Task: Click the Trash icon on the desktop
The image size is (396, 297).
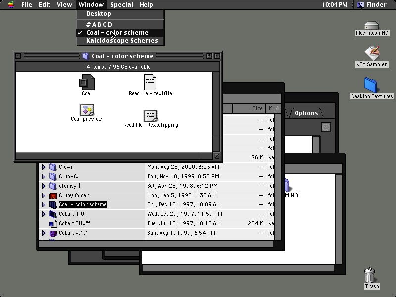Action: point(370,275)
